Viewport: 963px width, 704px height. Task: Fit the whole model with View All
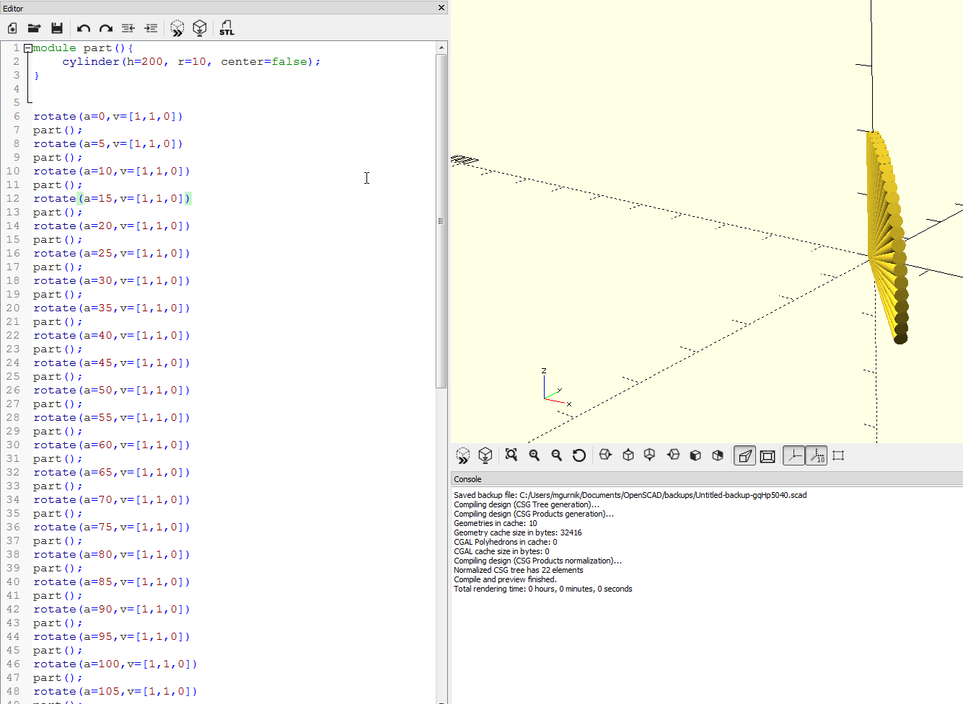click(511, 455)
